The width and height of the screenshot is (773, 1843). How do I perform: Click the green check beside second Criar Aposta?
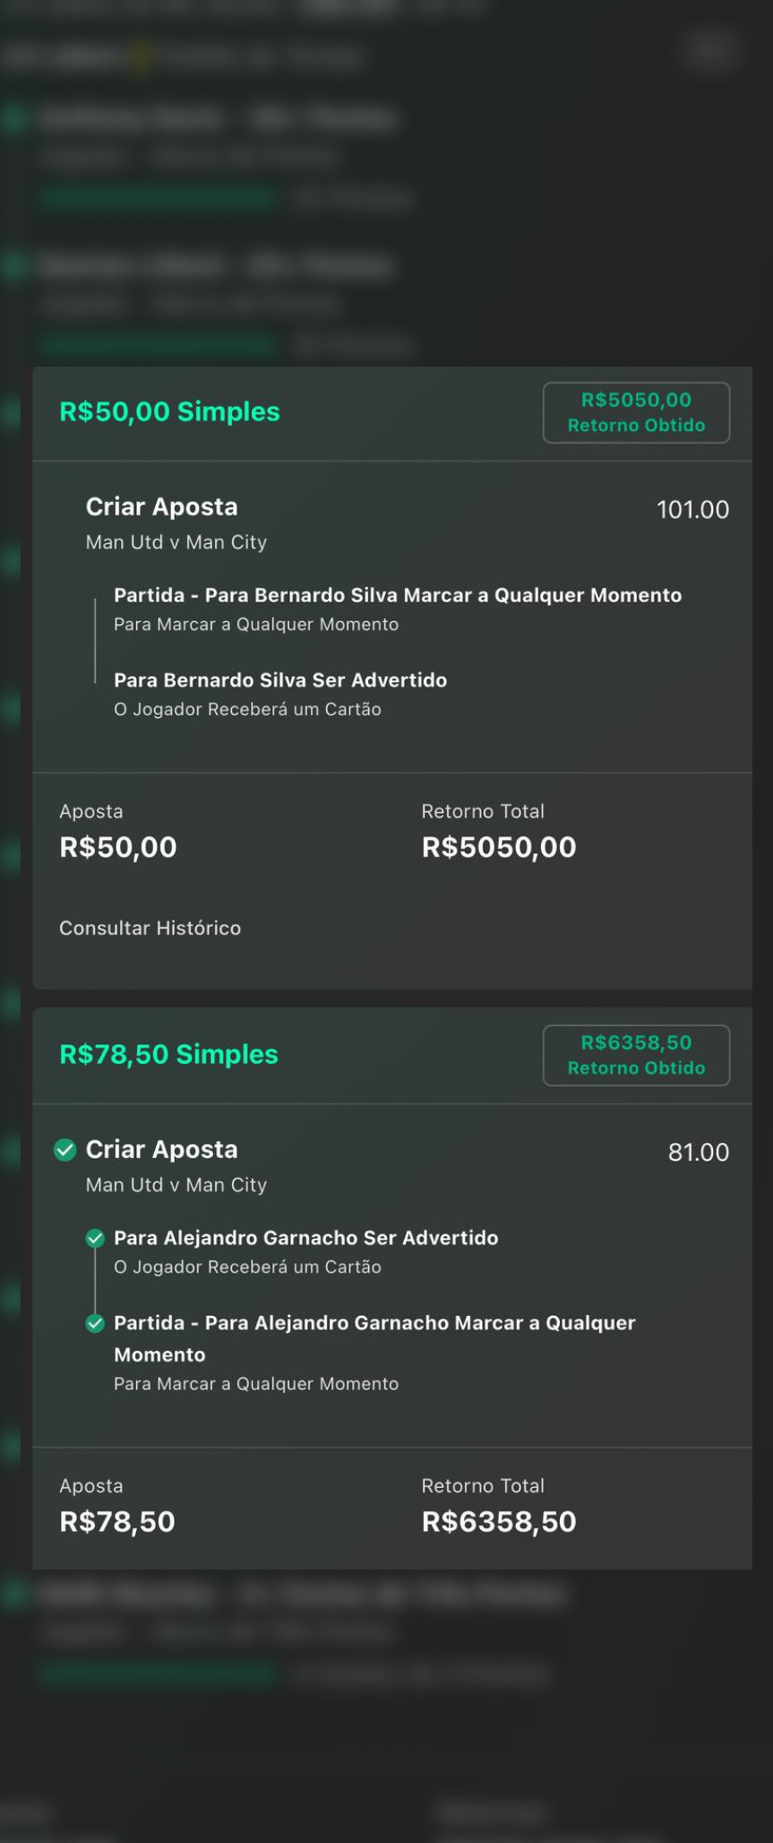(64, 1150)
